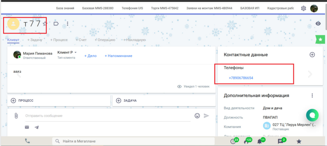
Task: Open Телефония UIS in the top menu
Action: [x=132, y=8]
